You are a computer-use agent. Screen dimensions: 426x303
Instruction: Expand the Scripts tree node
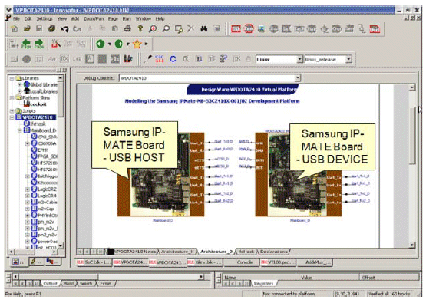coord(12,110)
